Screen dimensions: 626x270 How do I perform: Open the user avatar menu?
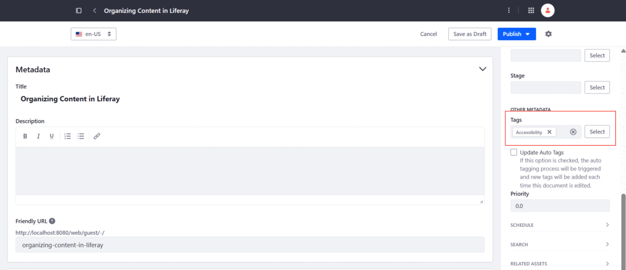548,11
